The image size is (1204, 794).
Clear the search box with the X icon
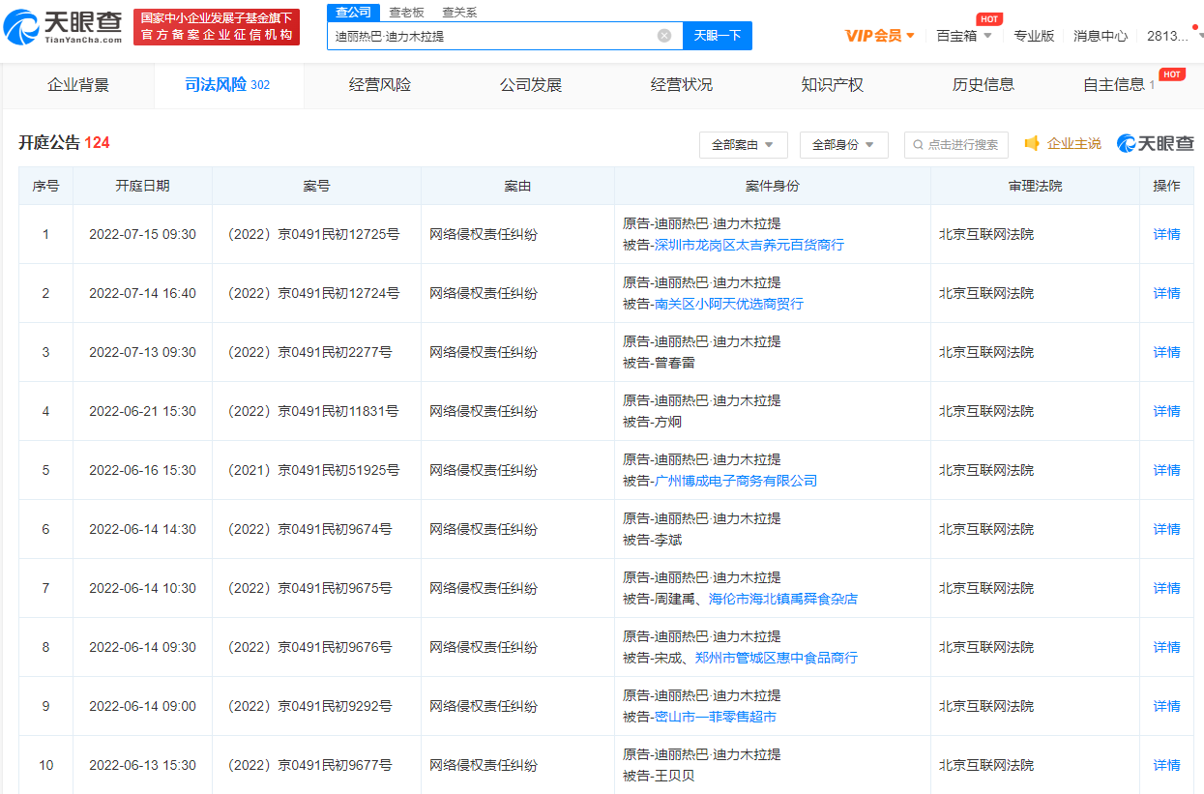664,35
